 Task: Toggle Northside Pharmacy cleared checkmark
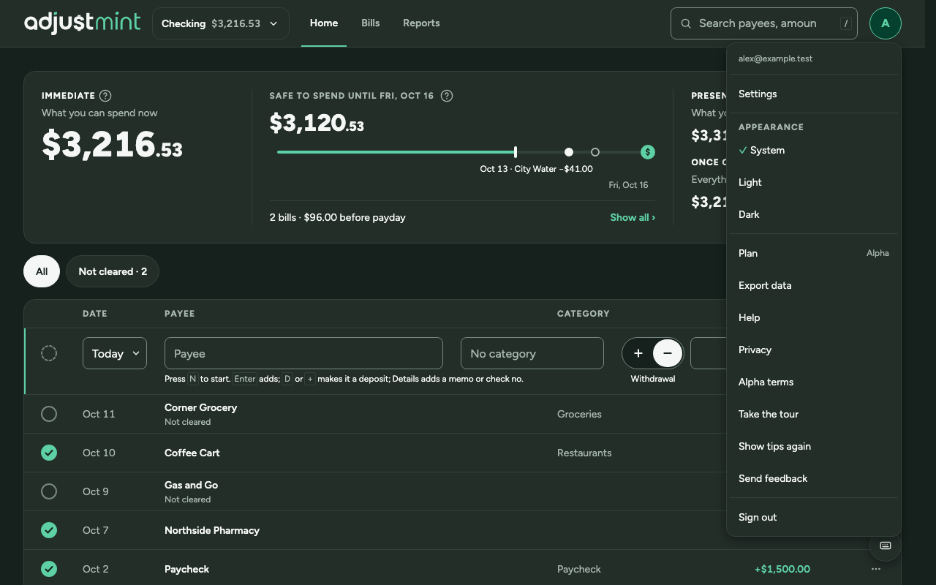[49, 530]
